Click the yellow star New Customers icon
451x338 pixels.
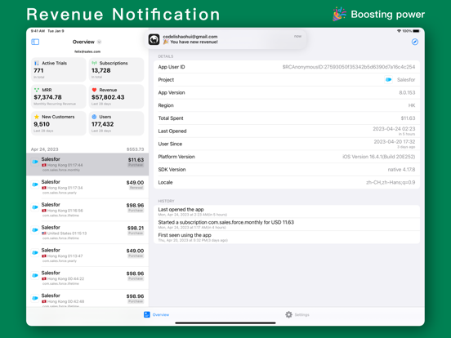click(37, 117)
